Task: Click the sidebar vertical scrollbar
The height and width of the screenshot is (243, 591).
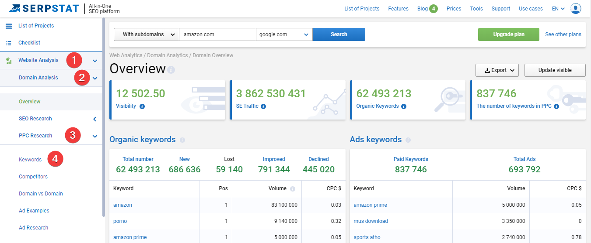Action: point(104,118)
